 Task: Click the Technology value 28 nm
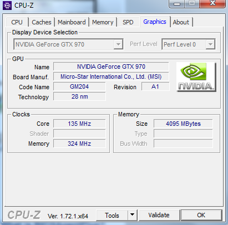tap(79, 96)
